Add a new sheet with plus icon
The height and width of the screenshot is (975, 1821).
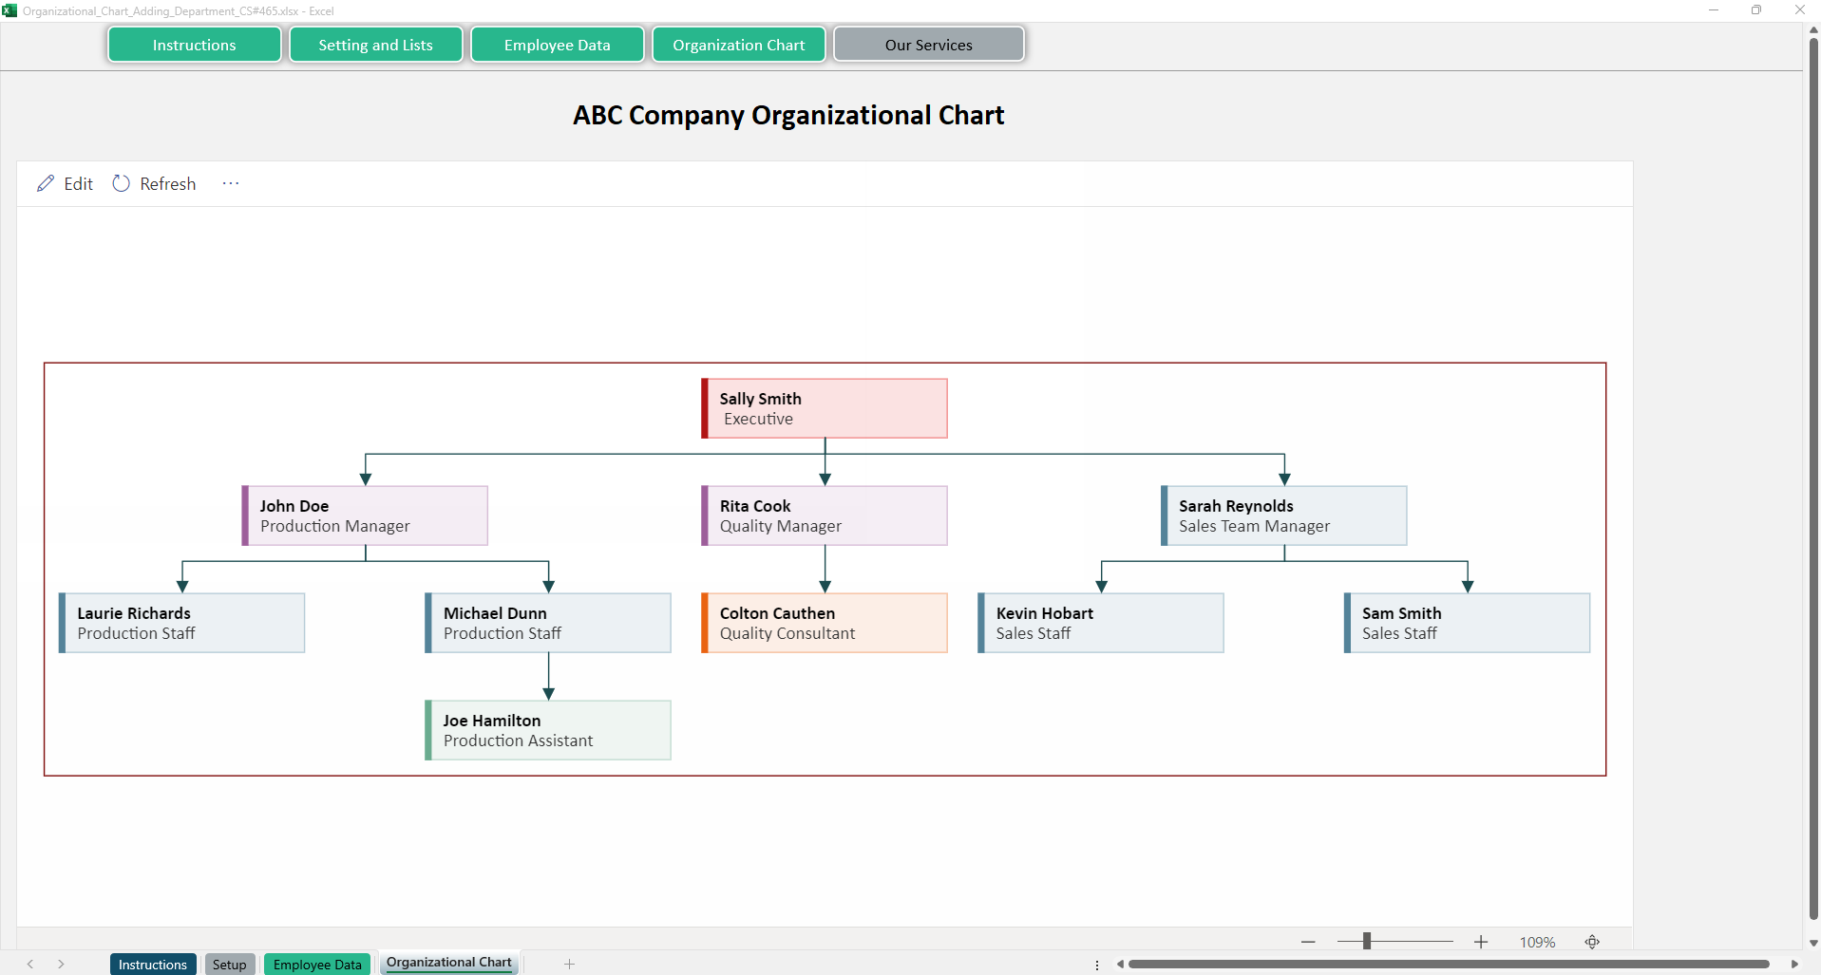pos(569,964)
